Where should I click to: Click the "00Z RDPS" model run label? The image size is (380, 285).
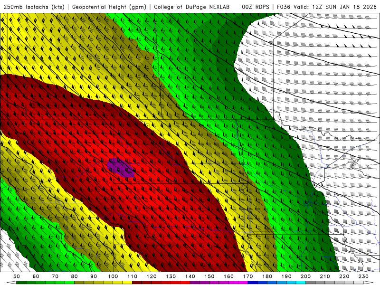[256, 7]
